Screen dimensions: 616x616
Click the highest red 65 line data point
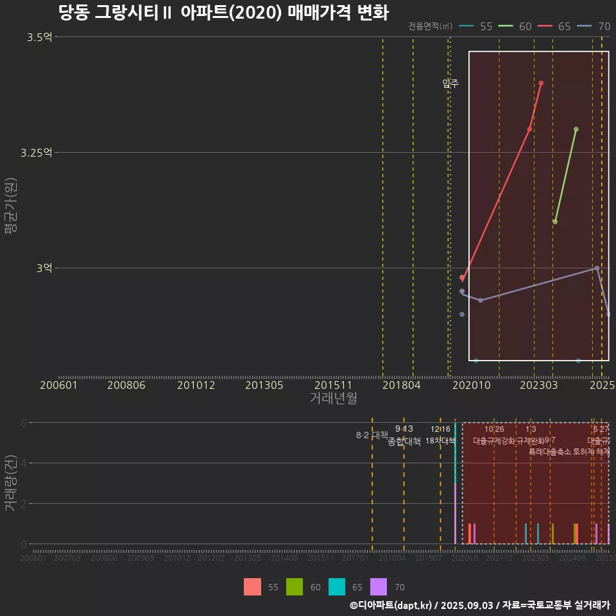coord(541,83)
